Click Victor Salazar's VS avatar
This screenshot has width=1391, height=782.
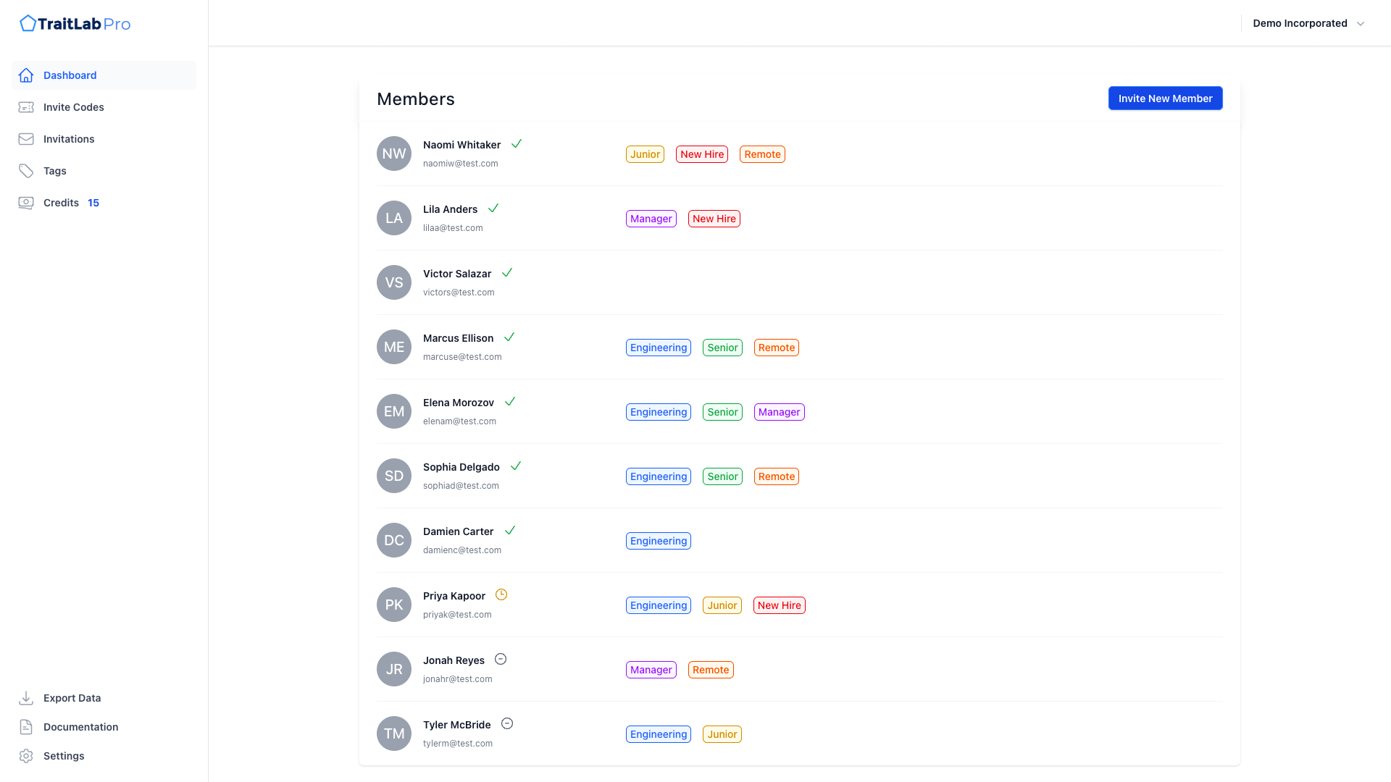click(394, 282)
